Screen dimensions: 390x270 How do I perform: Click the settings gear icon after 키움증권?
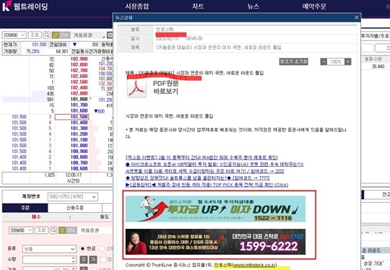[110, 35]
